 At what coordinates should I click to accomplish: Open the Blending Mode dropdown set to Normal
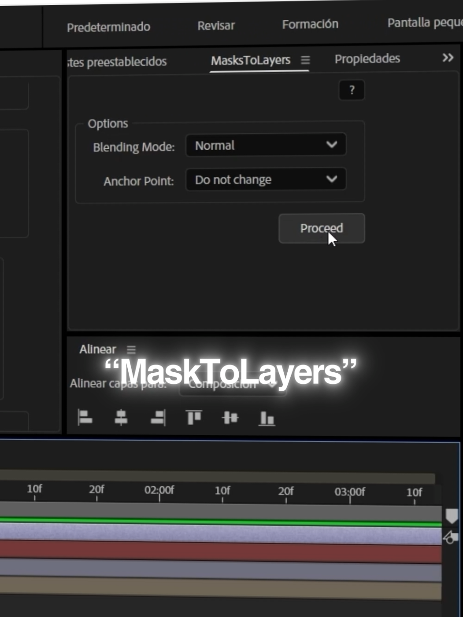[266, 145]
